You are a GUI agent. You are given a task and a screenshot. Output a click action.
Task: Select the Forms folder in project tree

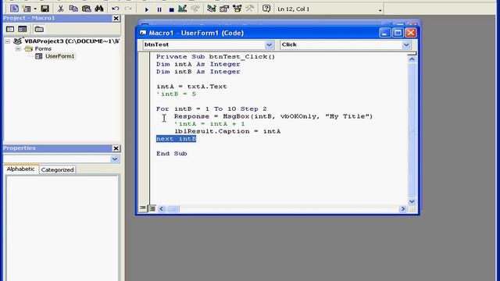pos(43,48)
